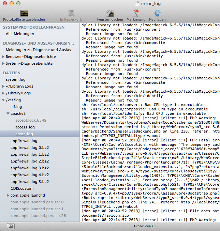Viewport: 220px width, 231px height.
Task: Expand the ~/Library/Logs folder triangle
Action: tap(3, 86)
